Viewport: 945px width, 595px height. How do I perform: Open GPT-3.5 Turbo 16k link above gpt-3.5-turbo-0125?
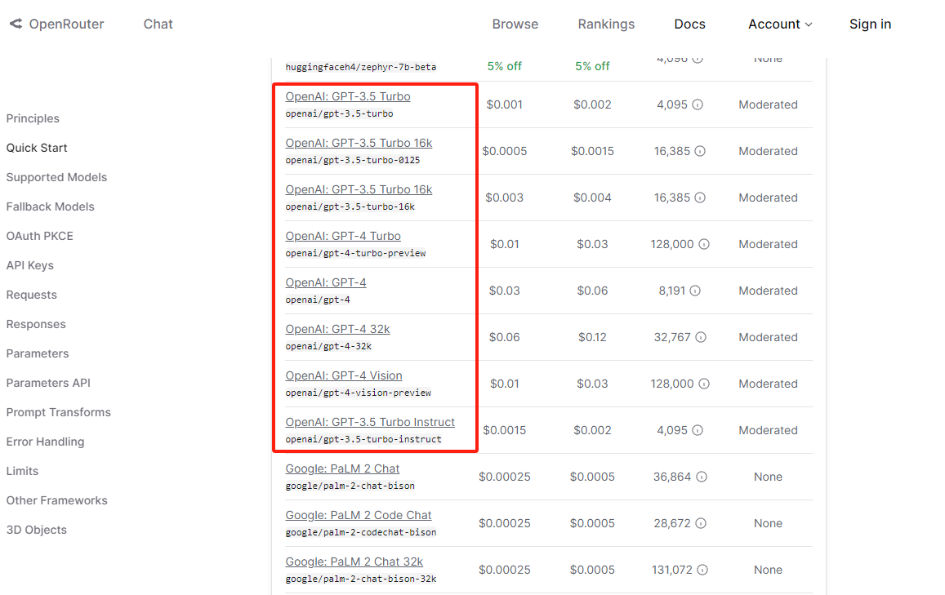coord(359,143)
